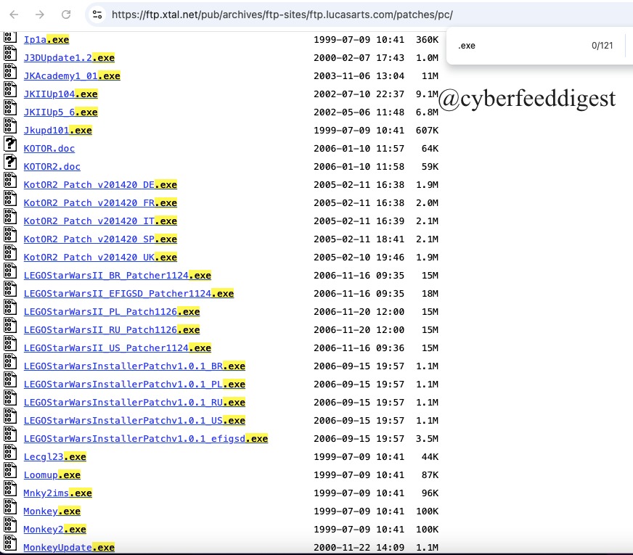Click binary file icon beside J3DUpdate1.2.exe
Viewport: 633px width, 555px height.
(10, 53)
